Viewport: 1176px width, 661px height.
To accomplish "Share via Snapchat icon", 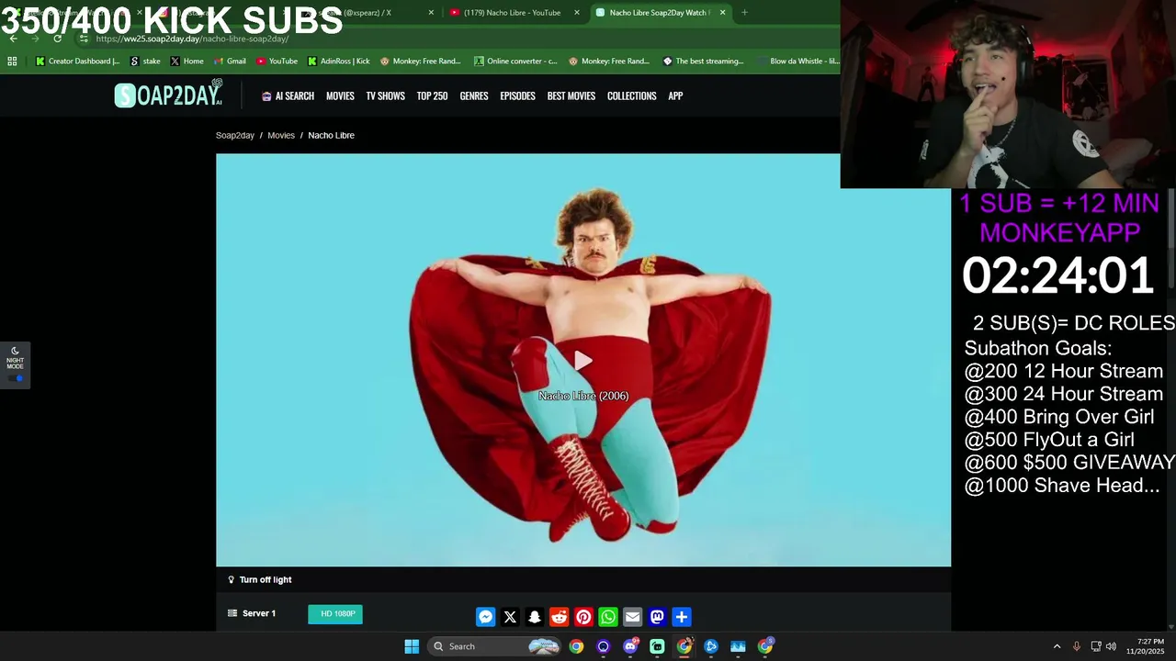I will (535, 617).
